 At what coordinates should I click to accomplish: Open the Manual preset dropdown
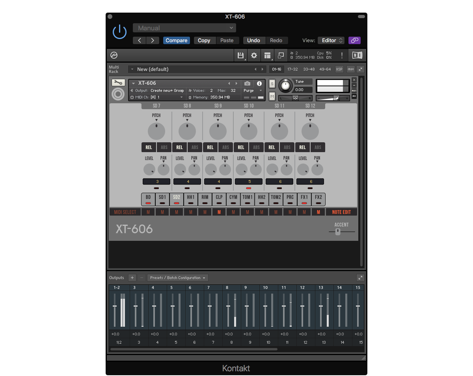tap(184, 28)
